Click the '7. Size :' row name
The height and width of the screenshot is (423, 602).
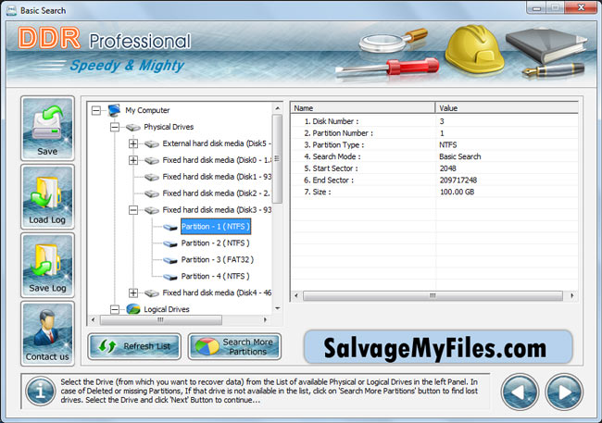[317, 192]
